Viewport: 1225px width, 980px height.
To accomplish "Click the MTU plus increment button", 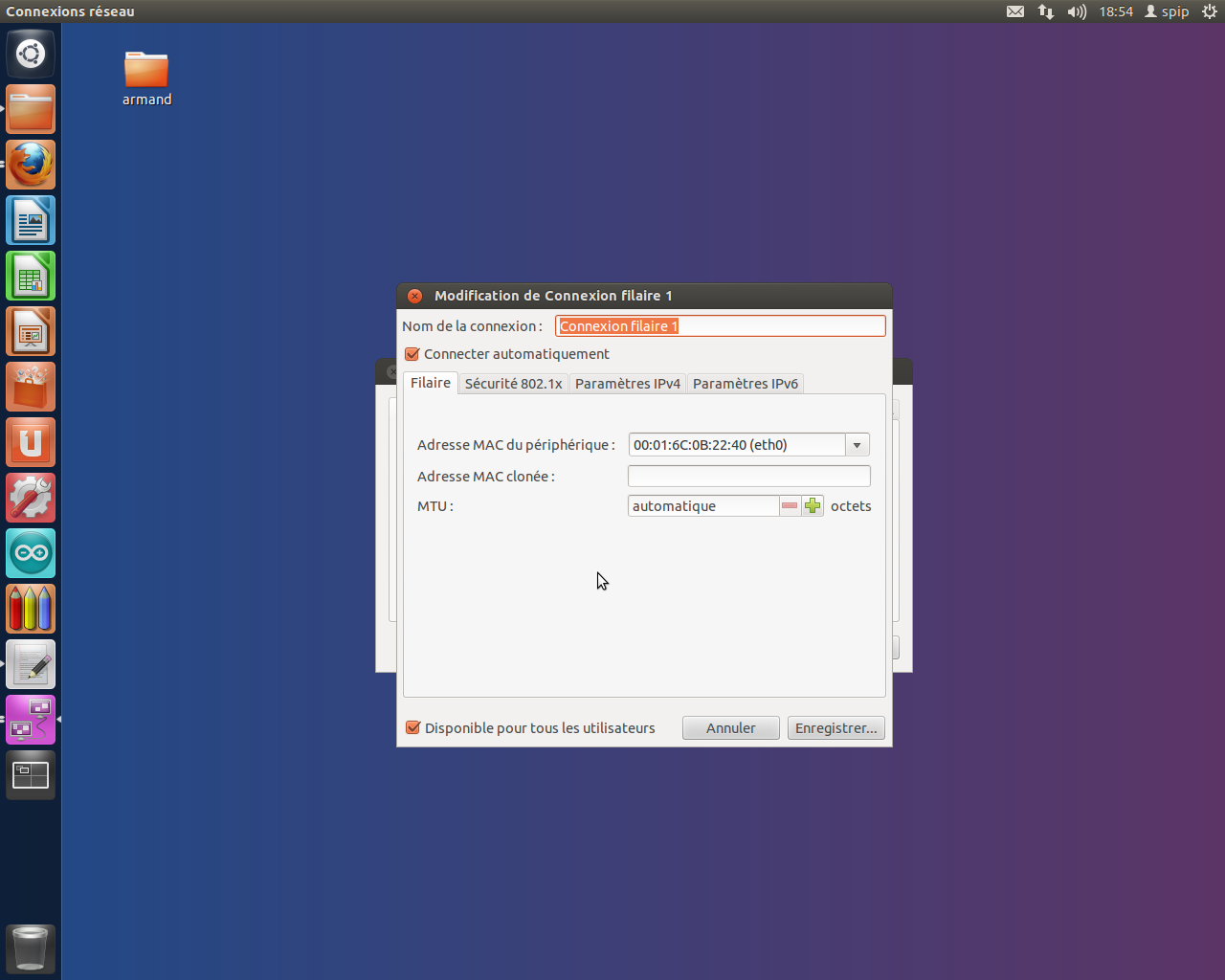I will pos(813,506).
